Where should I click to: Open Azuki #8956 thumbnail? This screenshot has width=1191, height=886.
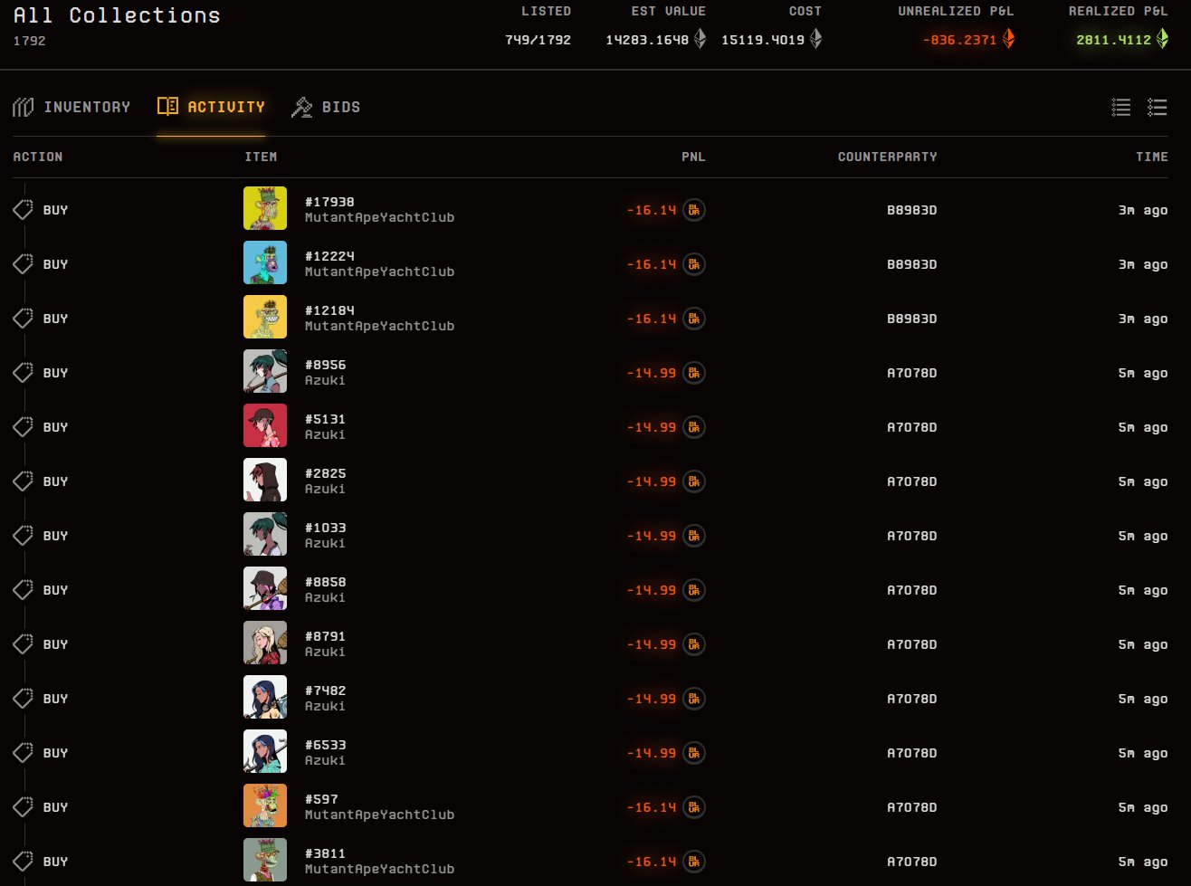[265, 371]
